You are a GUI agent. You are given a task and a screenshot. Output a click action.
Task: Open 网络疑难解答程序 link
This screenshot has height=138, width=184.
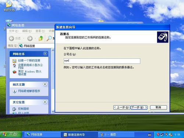coord(29,91)
